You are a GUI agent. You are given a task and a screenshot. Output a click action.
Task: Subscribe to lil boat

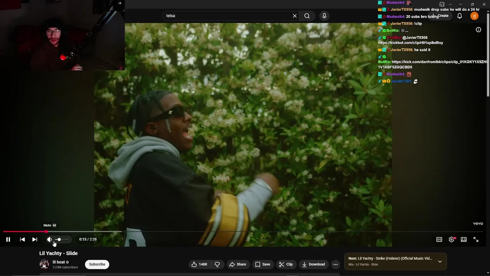tap(97, 264)
